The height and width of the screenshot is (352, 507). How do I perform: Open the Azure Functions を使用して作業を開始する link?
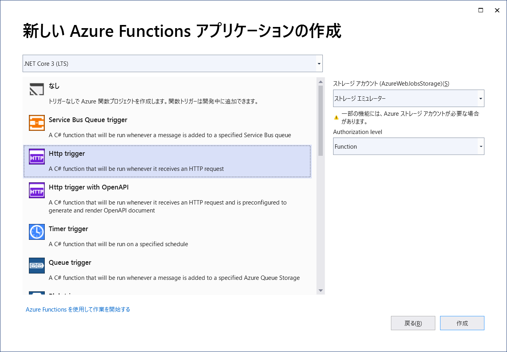click(x=78, y=309)
